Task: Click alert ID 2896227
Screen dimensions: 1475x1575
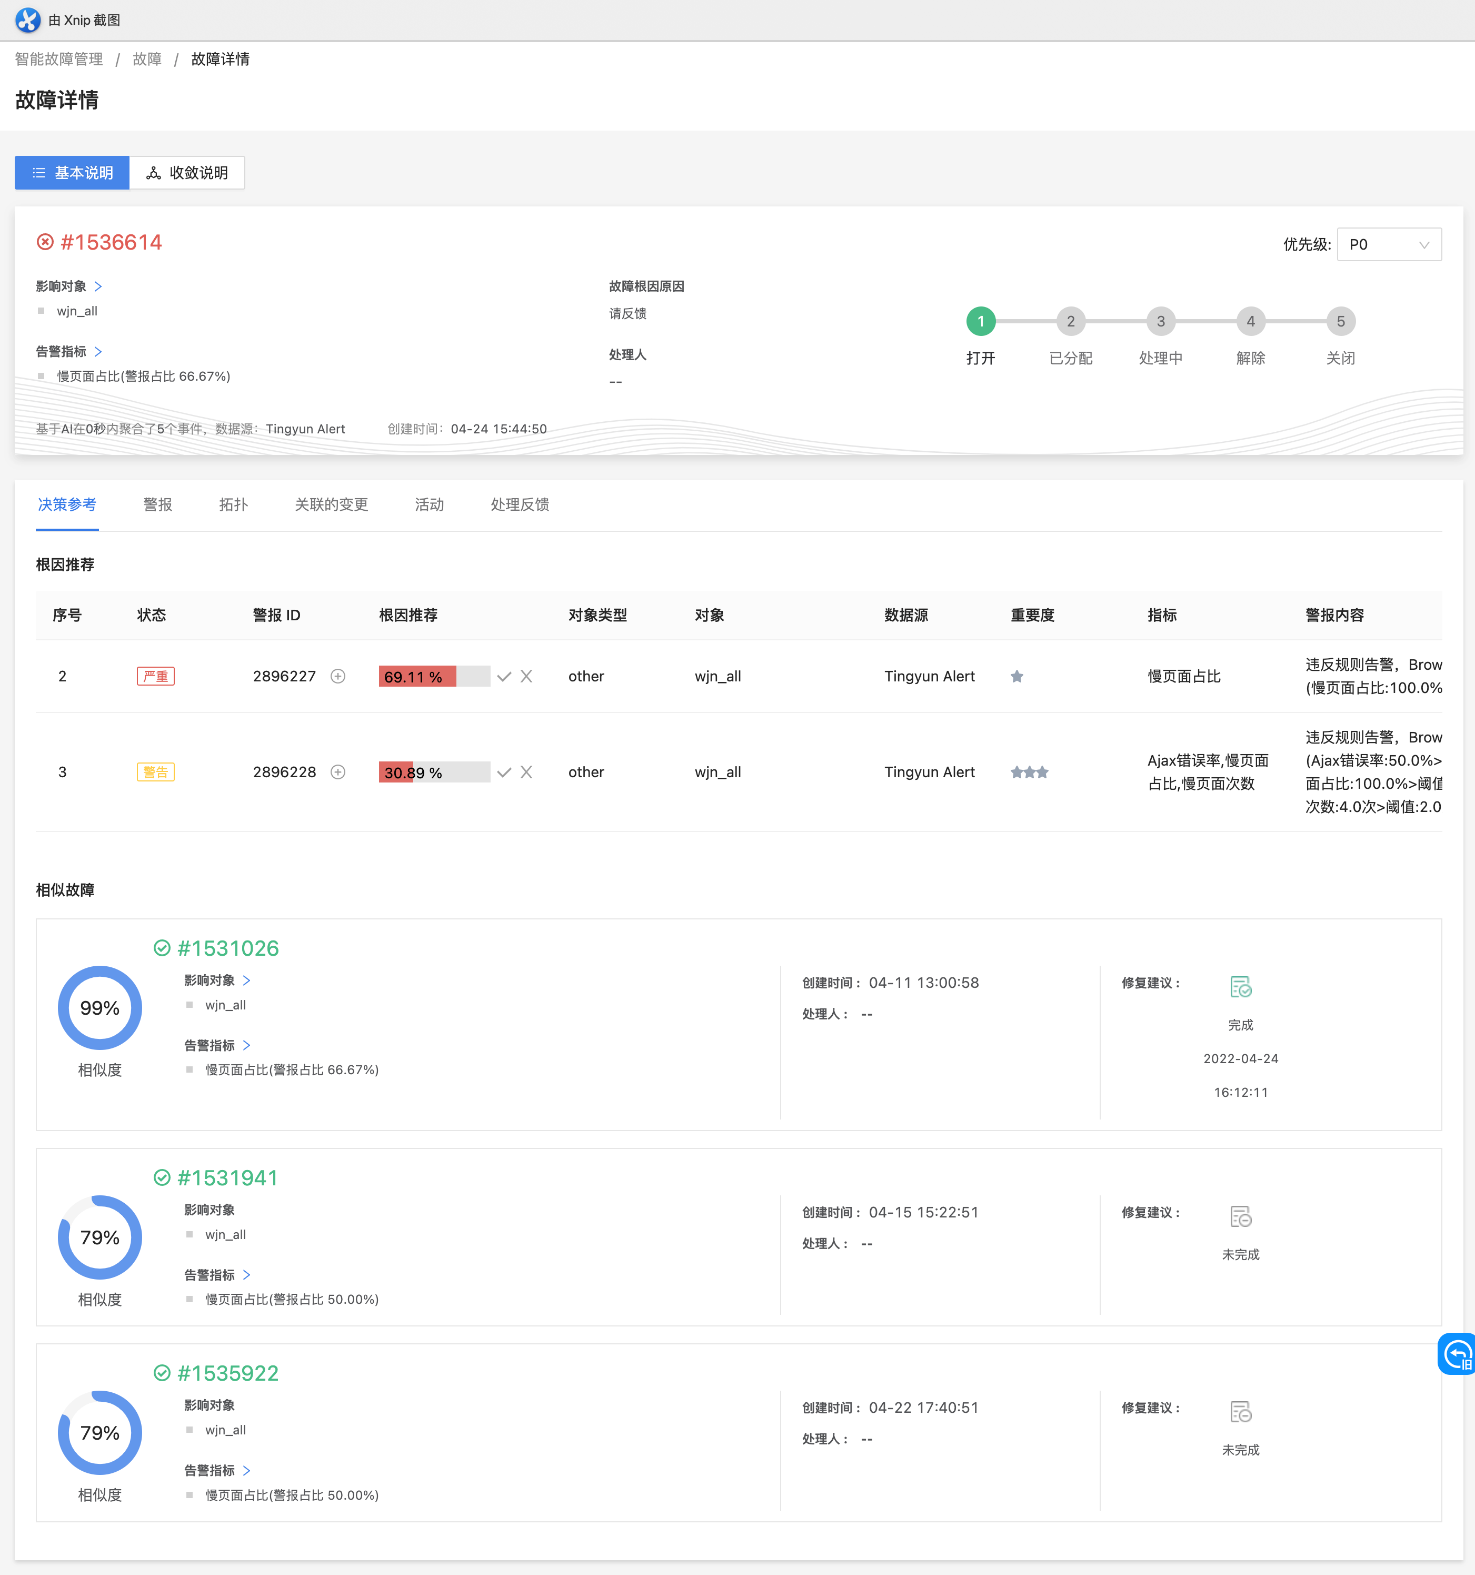Action: 284,676
